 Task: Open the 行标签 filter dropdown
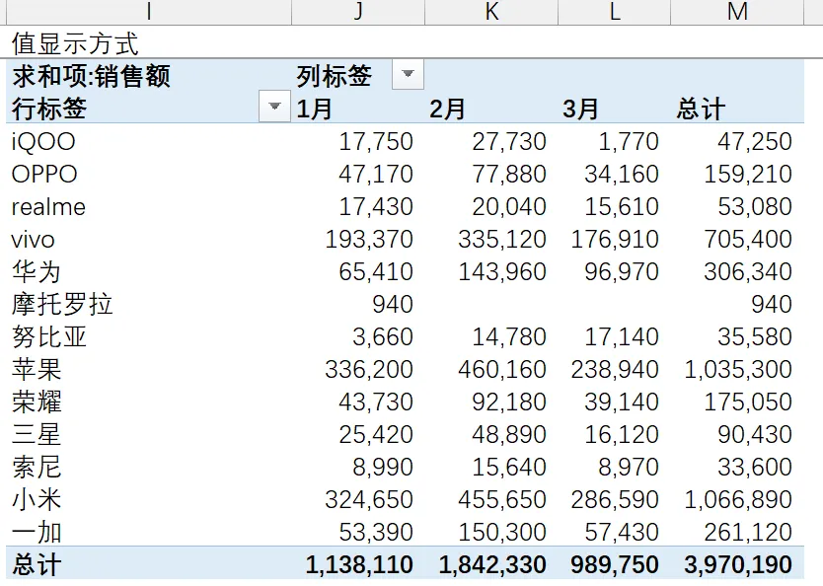coord(274,107)
